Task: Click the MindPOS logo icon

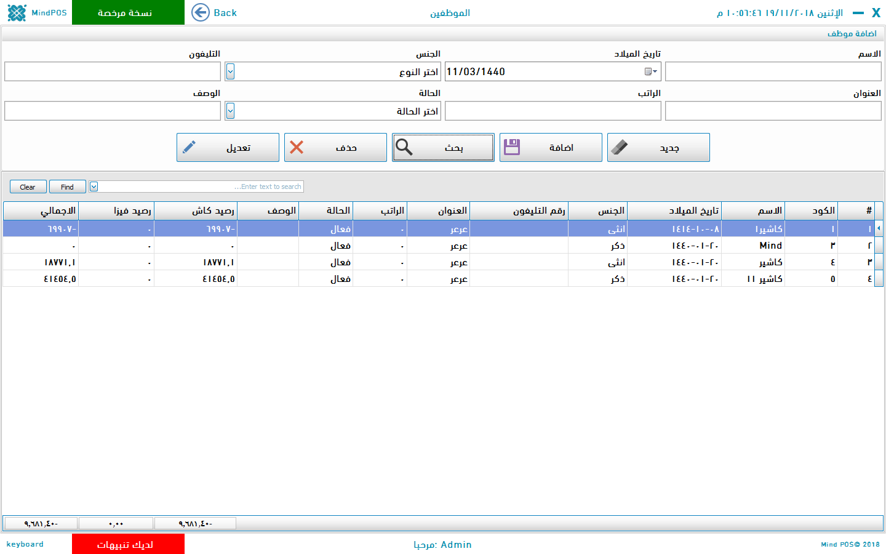Action: click(x=17, y=13)
